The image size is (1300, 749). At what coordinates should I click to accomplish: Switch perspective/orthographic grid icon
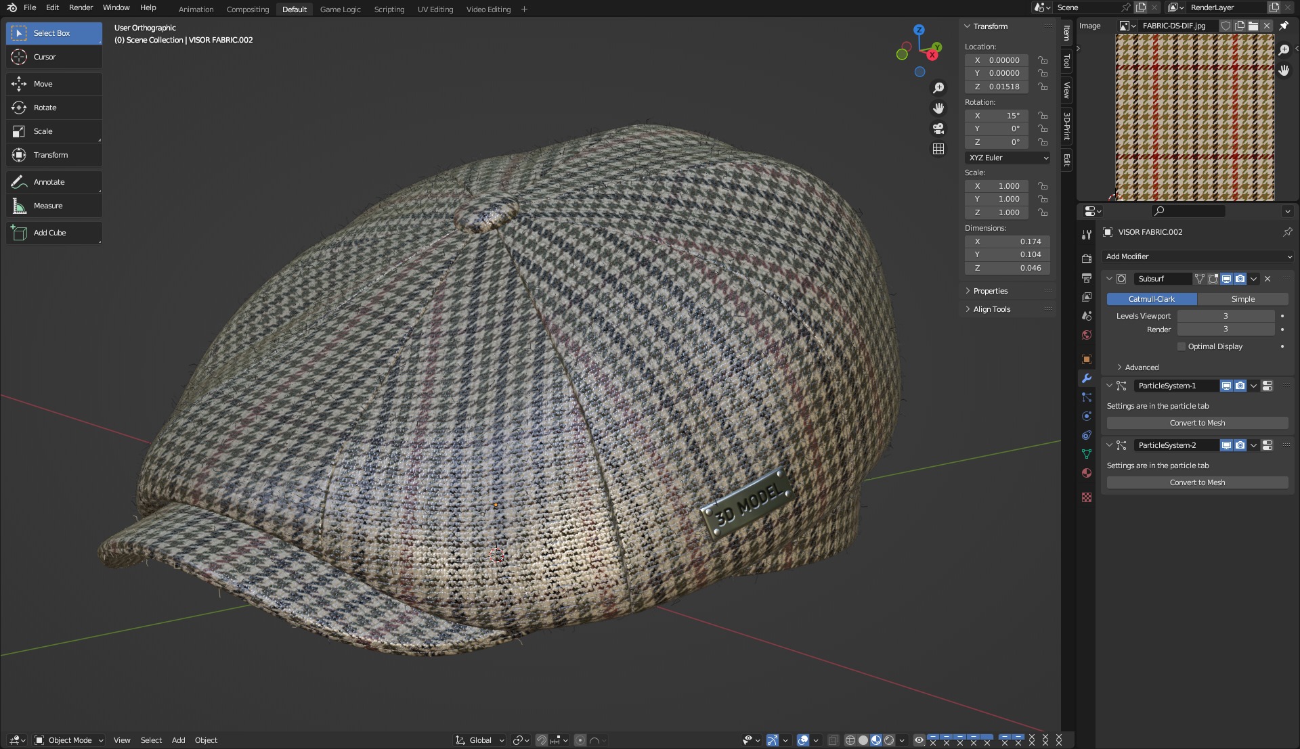click(x=938, y=149)
